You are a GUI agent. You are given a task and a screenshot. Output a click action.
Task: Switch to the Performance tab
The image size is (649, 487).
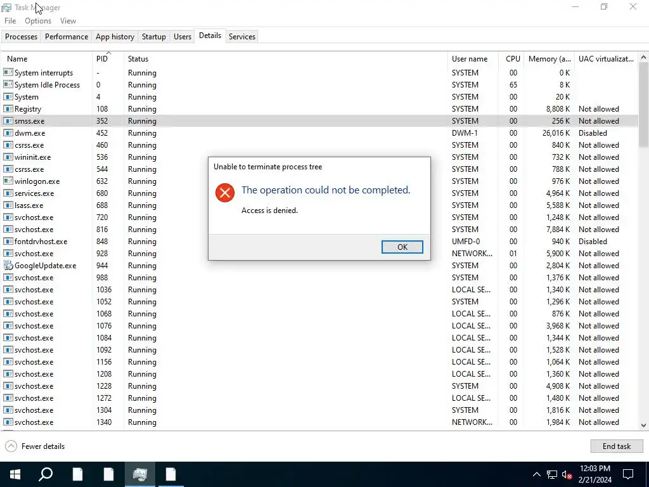click(66, 36)
